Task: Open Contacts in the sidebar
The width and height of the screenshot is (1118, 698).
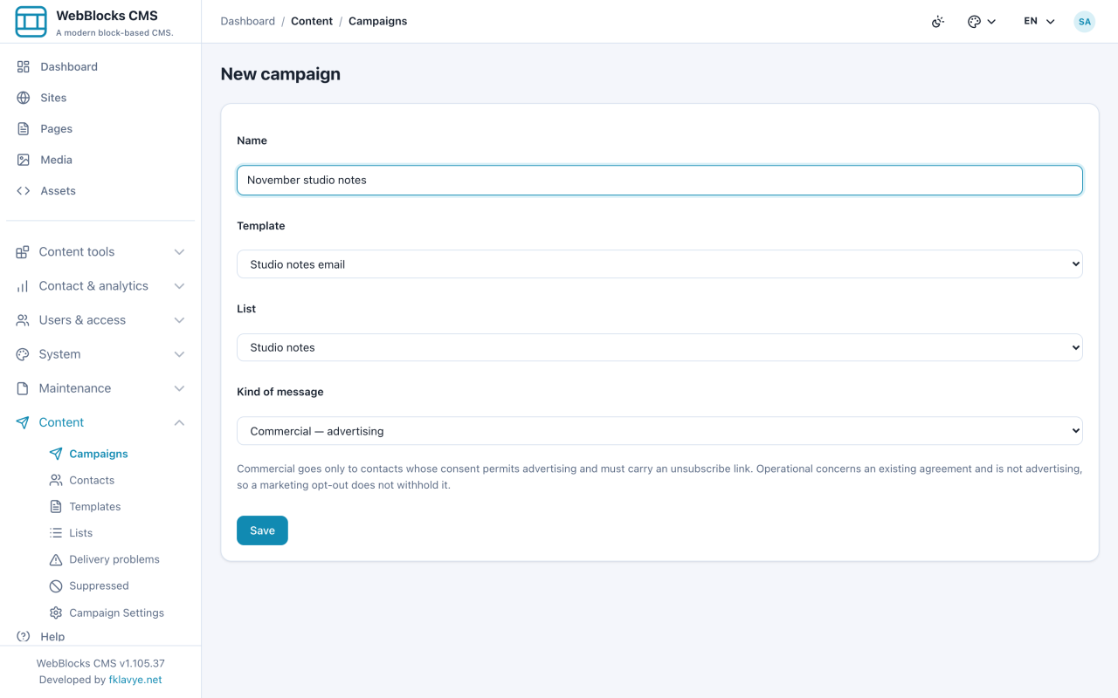Action: 92,480
